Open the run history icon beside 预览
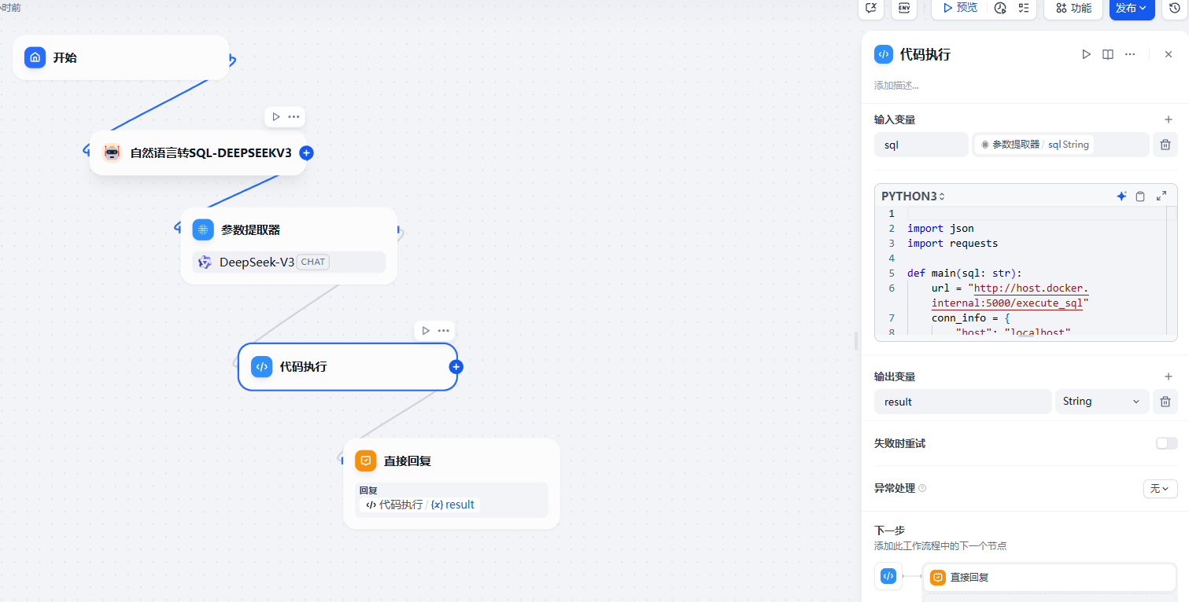Viewport: 1189px width, 602px height. pyautogui.click(x=1000, y=8)
